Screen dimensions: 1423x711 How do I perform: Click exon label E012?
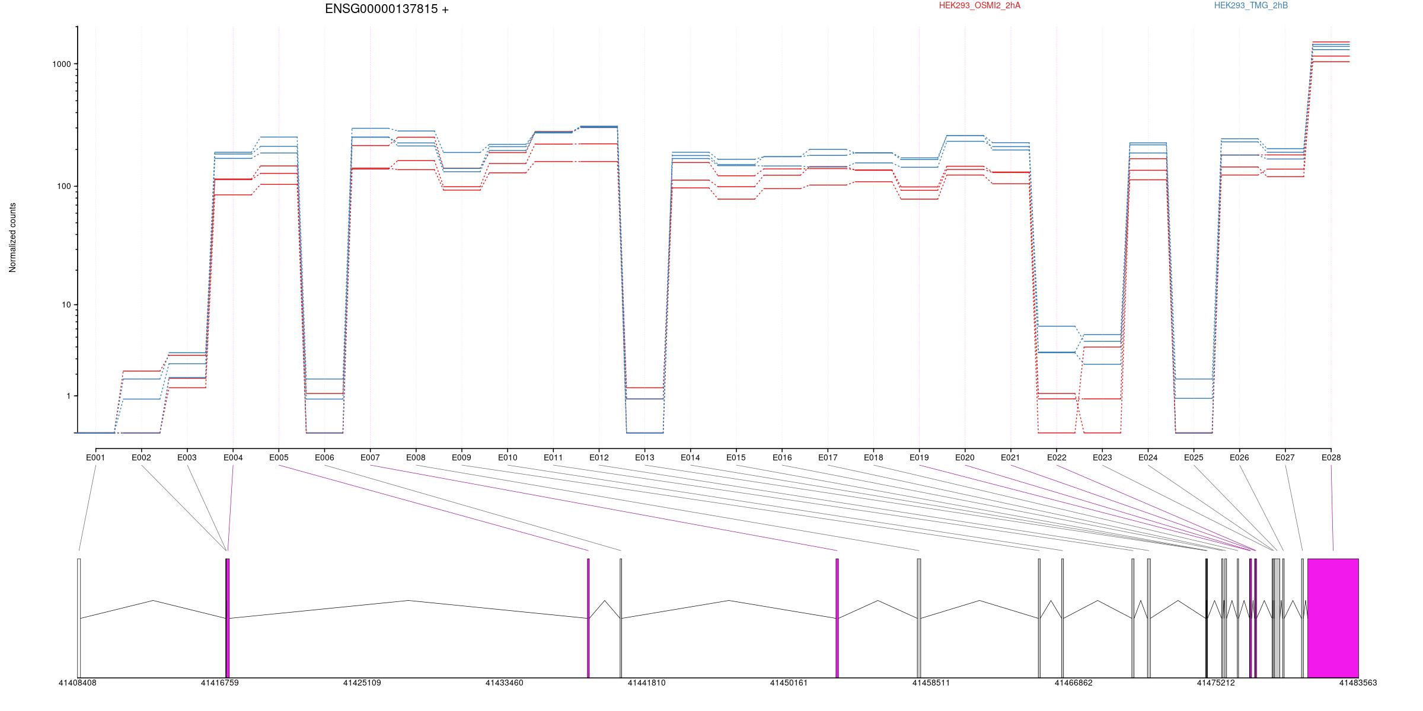[599, 457]
